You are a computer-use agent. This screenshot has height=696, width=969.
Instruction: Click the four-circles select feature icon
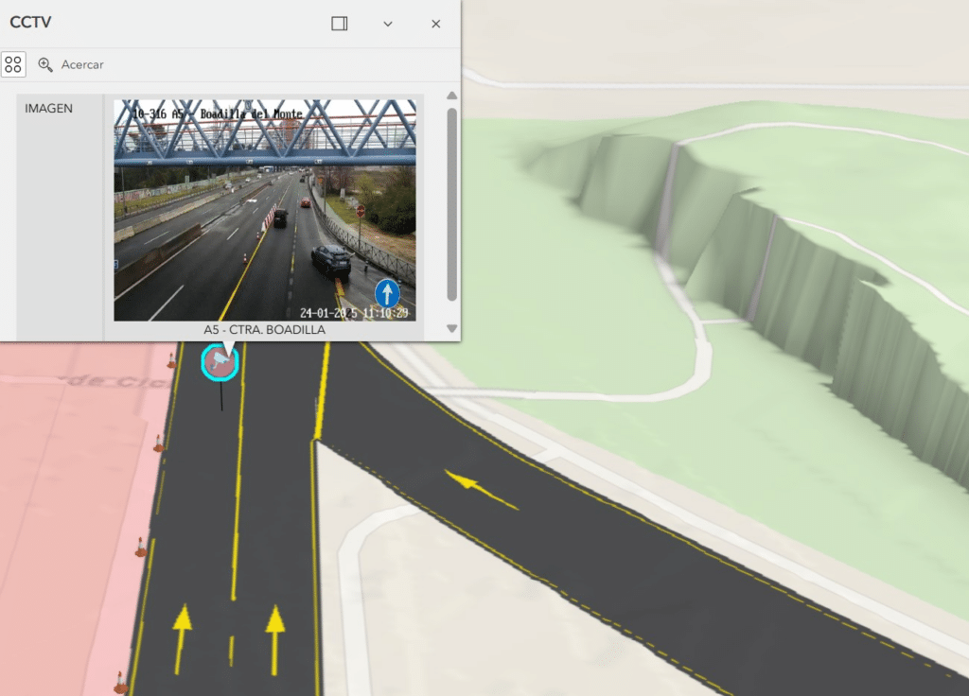(13, 64)
